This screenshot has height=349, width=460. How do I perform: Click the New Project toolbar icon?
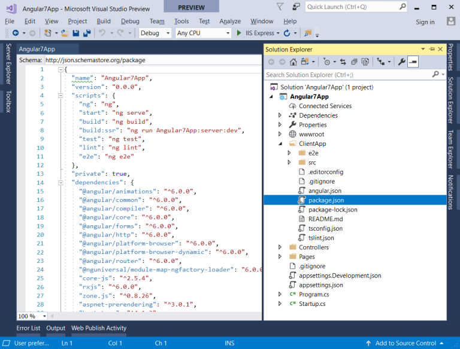(47, 33)
